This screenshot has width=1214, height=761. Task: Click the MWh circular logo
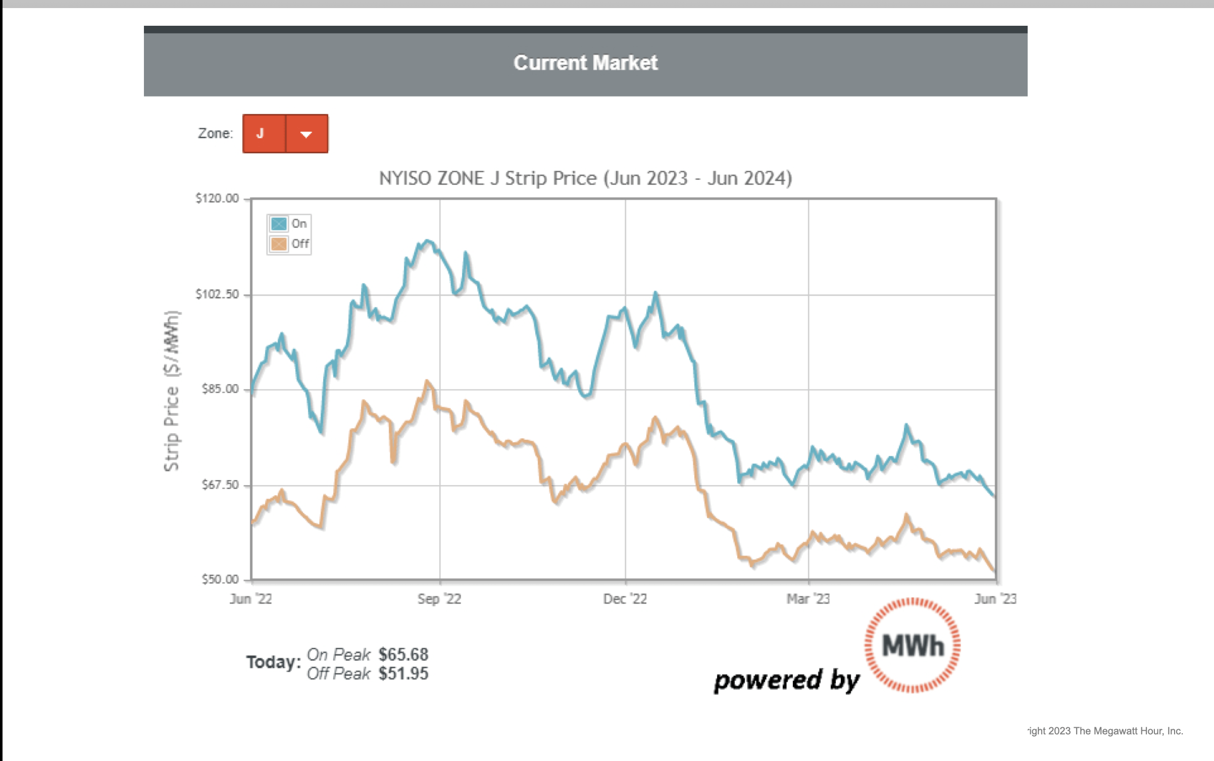point(912,645)
